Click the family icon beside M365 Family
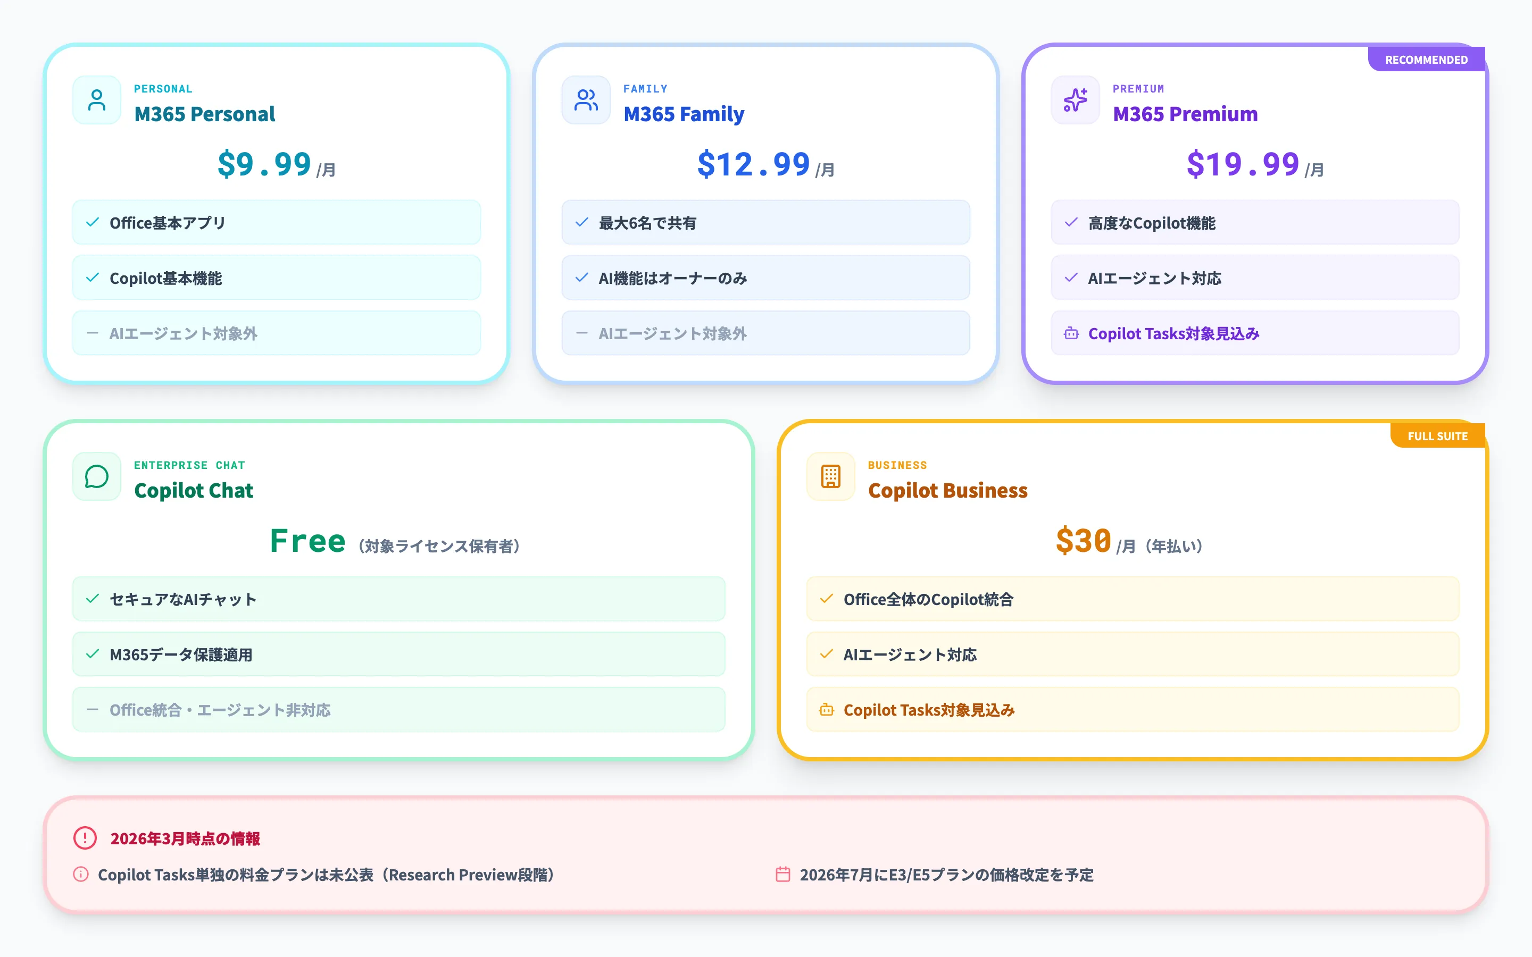 pos(585,99)
